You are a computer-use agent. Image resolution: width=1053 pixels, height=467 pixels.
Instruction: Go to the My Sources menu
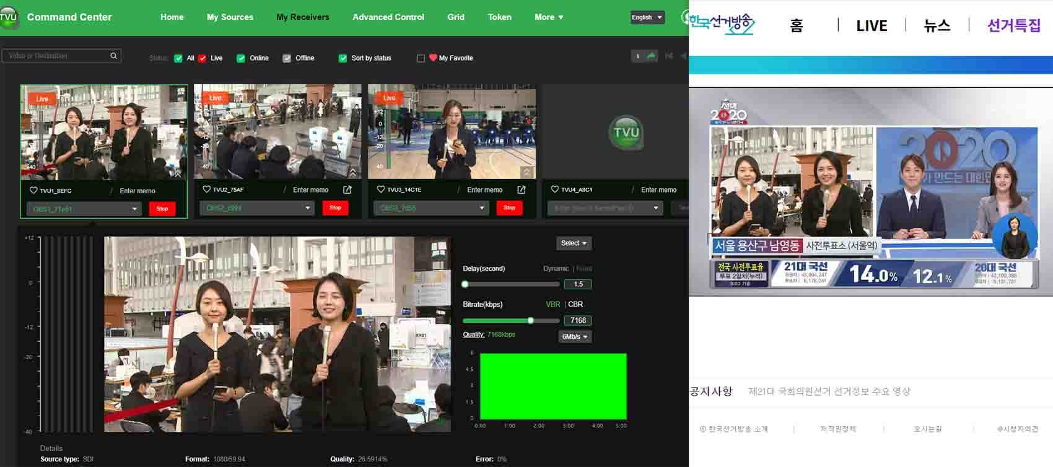click(x=230, y=17)
